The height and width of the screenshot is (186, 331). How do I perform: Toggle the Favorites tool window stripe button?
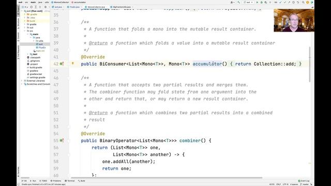click(x=19, y=172)
